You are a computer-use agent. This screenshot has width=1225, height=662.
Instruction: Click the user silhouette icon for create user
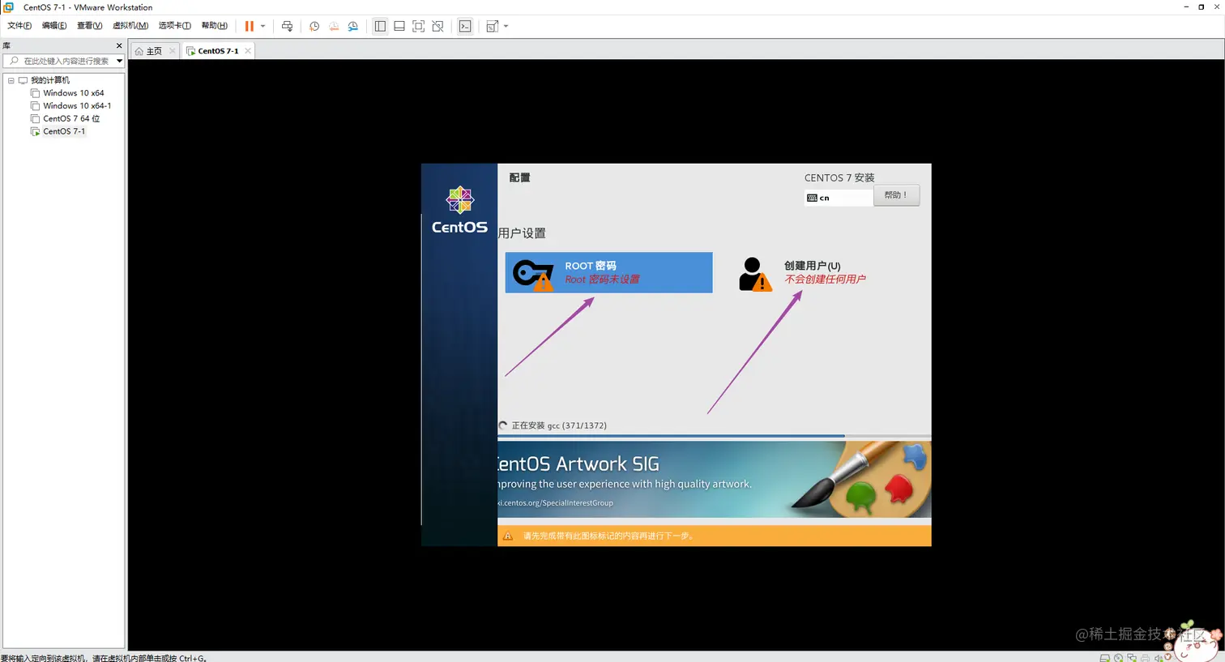click(x=754, y=274)
